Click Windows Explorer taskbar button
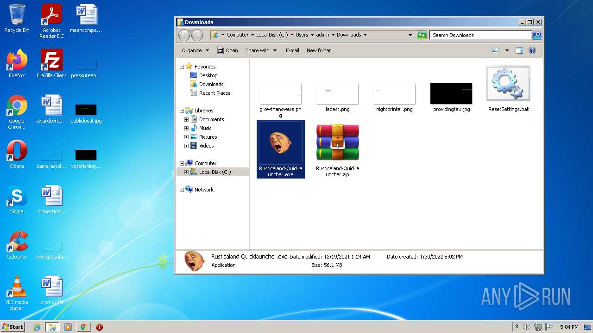This screenshot has height=333, width=593. pos(52,327)
